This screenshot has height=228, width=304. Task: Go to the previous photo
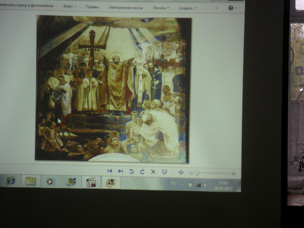[109, 171]
